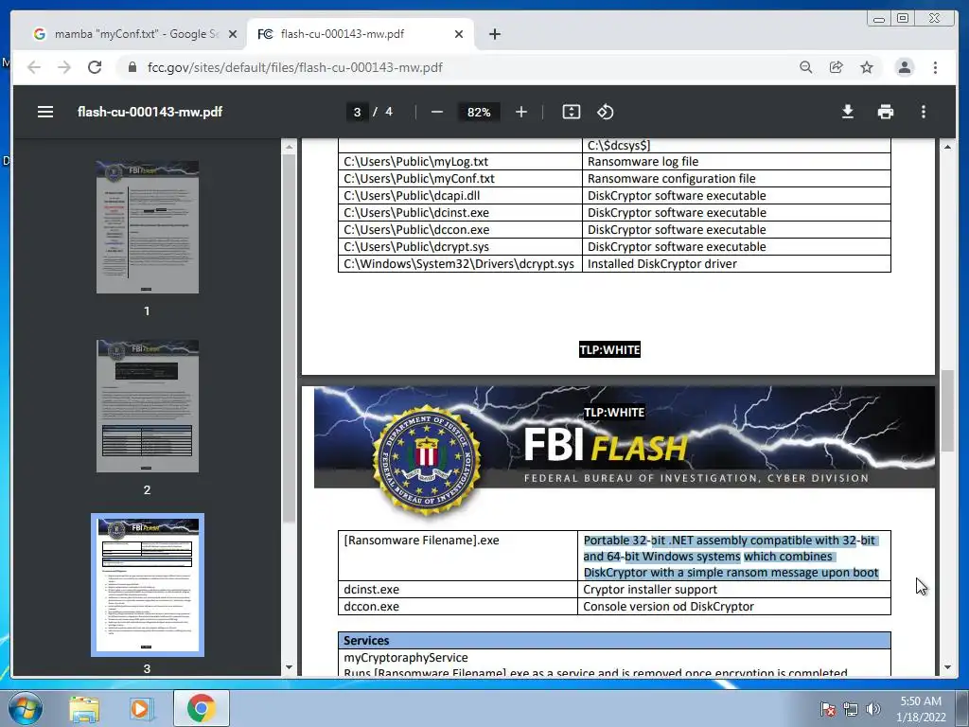This screenshot has width=969, height=727.
Task: Reload the current PDF page
Action: click(95, 67)
